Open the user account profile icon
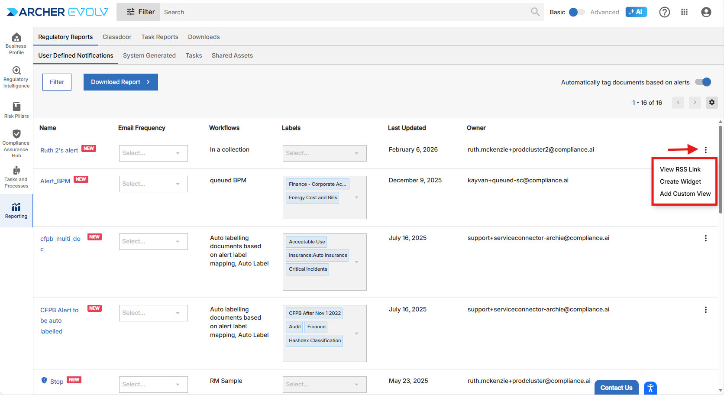The image size is (724, 395). (x=706, y=12)
